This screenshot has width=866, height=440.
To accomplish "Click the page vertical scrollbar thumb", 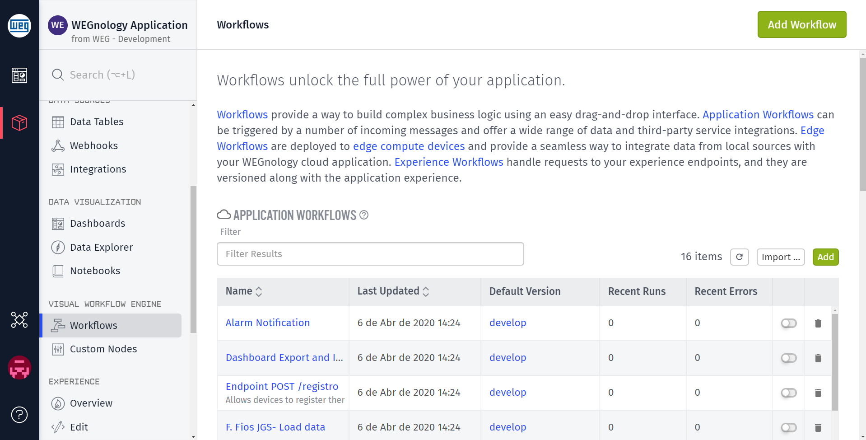I will click(x=863, y=124).
